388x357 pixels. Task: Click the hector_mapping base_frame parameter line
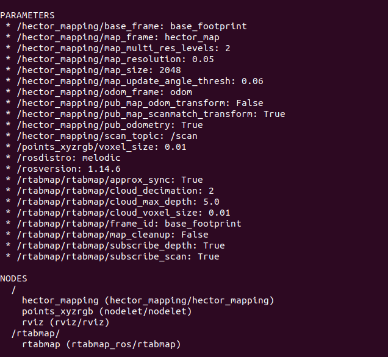[131, 26]
